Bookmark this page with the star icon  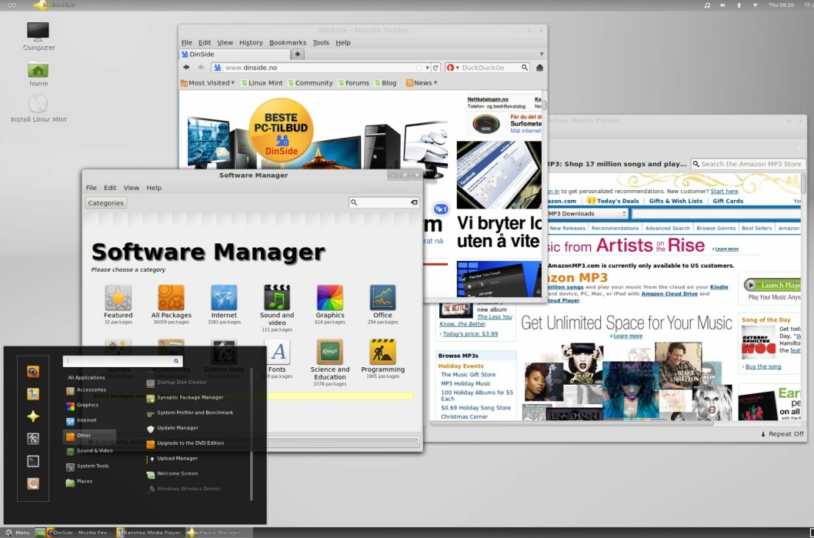[419, 68]
